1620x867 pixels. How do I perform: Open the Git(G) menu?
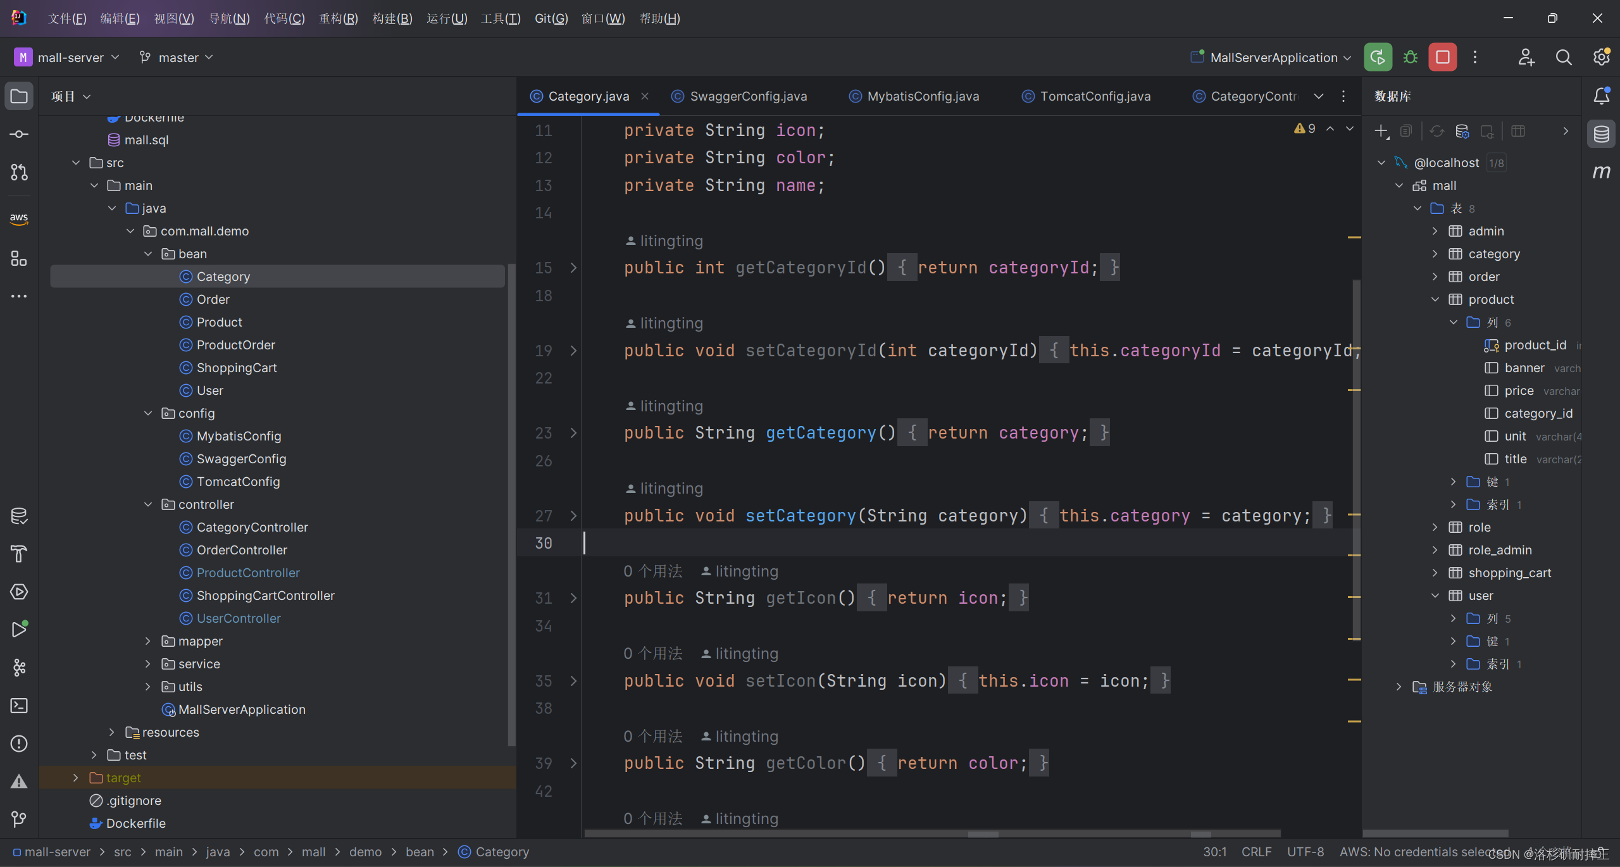[x=551, y=18]
